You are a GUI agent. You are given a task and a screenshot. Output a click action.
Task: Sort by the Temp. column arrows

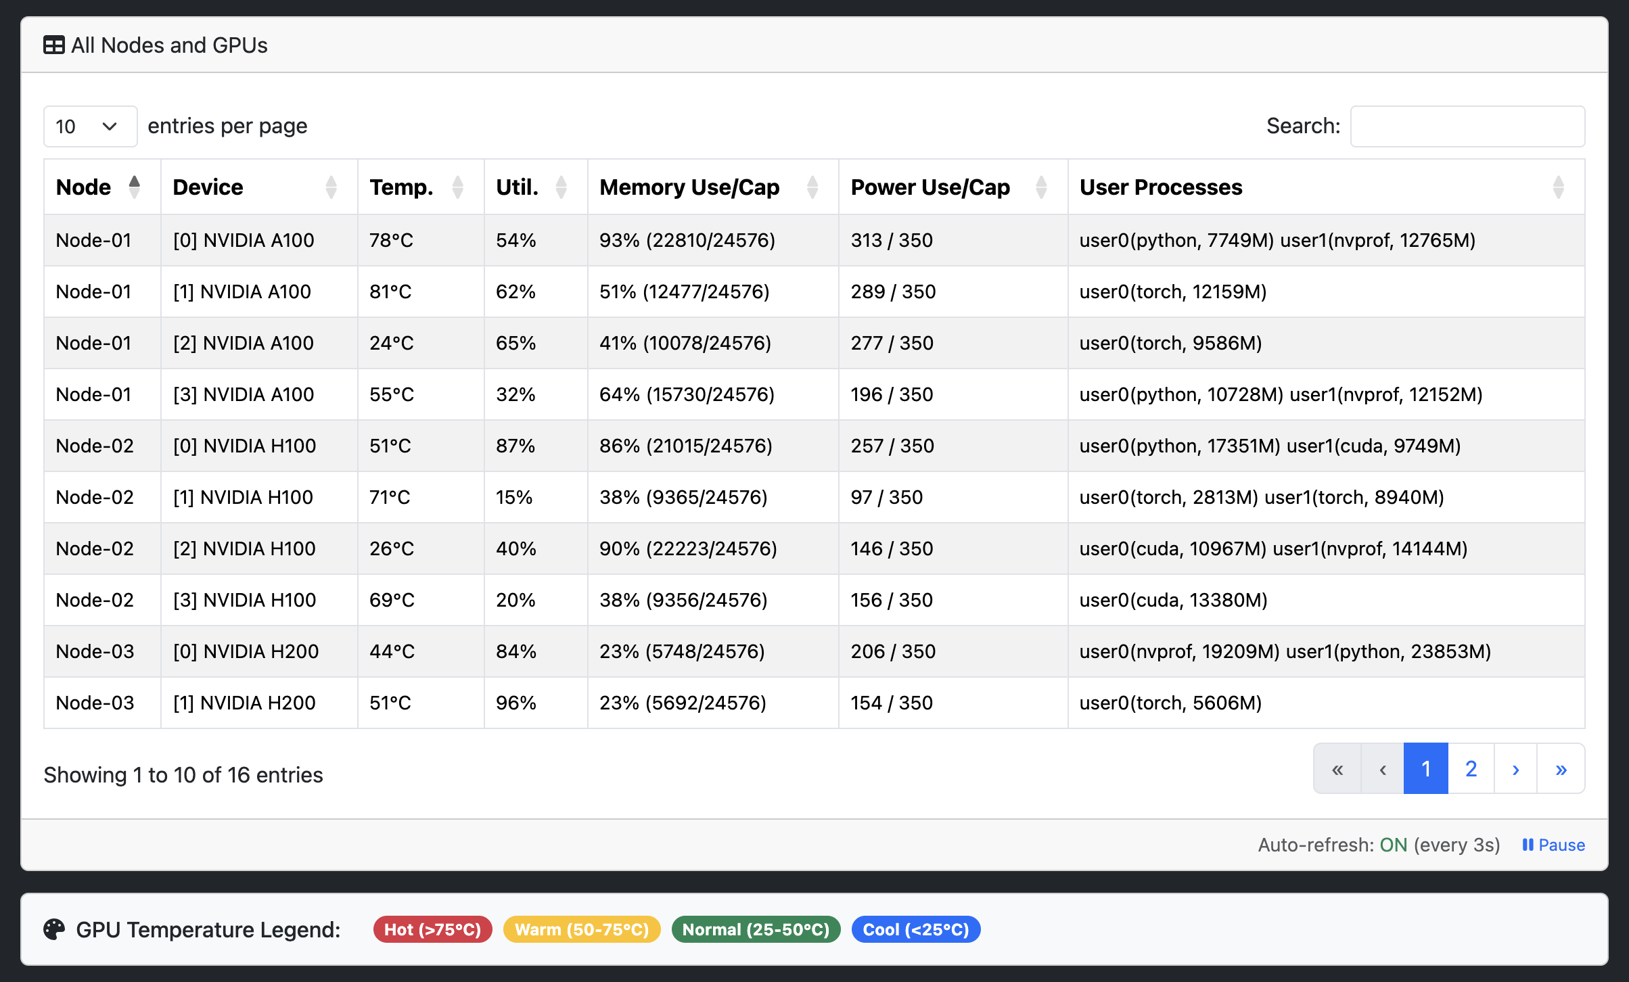point(457,187)
